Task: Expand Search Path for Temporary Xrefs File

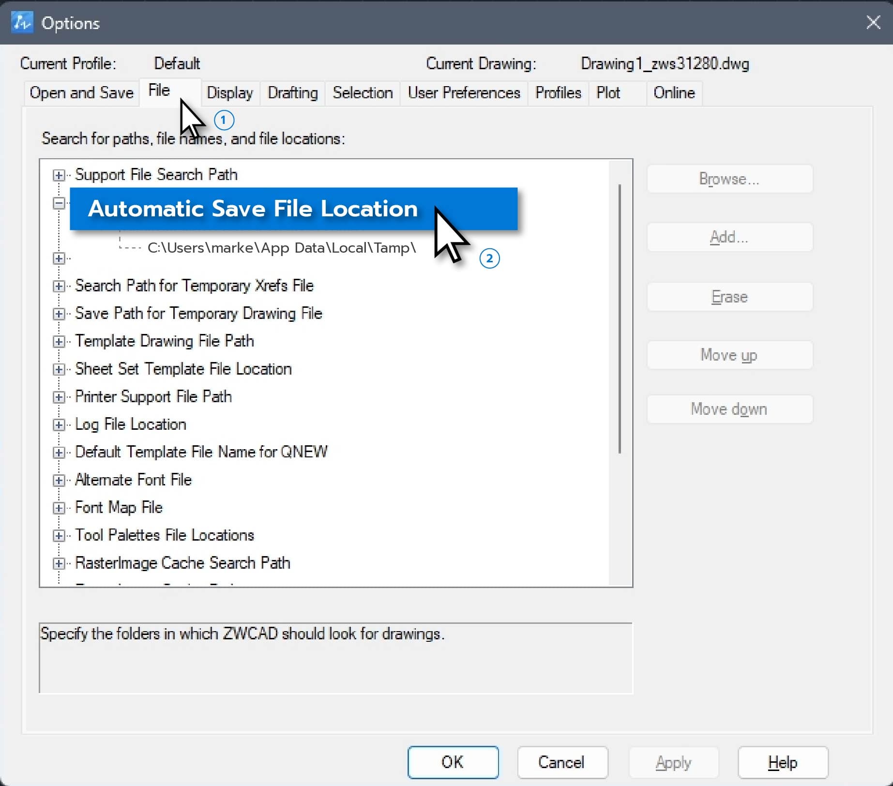Action: tap(59, 286)
